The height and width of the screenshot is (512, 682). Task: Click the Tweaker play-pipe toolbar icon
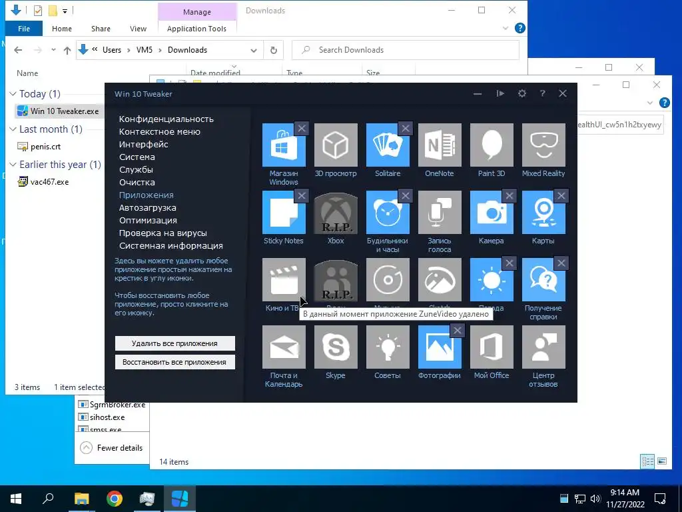click(500, 93)
